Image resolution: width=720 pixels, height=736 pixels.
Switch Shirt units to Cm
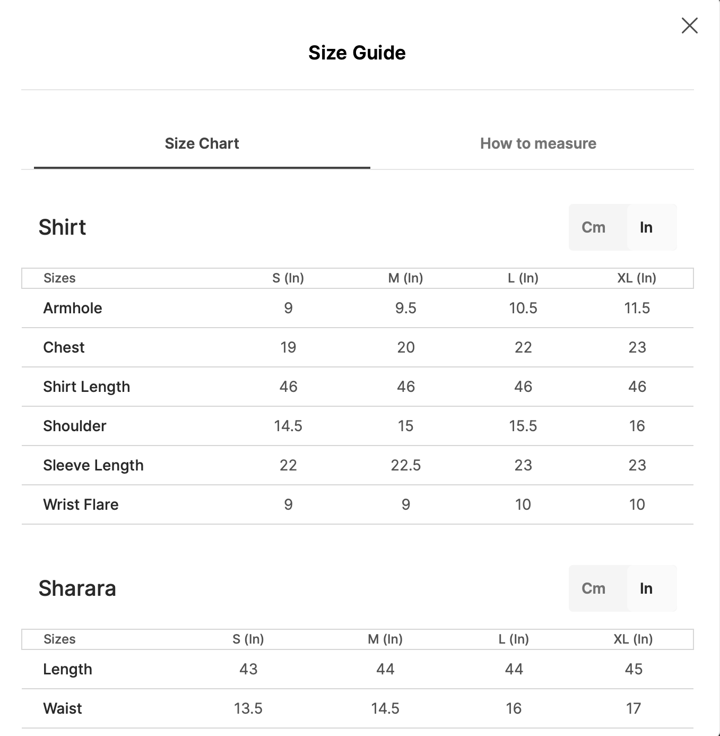pos(593,227)
